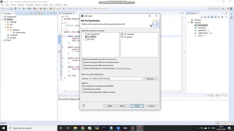Click the Java perspective icon at top right
This screenshot has height=131, width=234.
(x=231, y=9)
